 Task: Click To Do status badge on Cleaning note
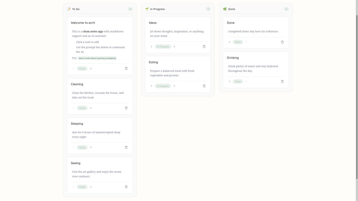tap(82, 108)
